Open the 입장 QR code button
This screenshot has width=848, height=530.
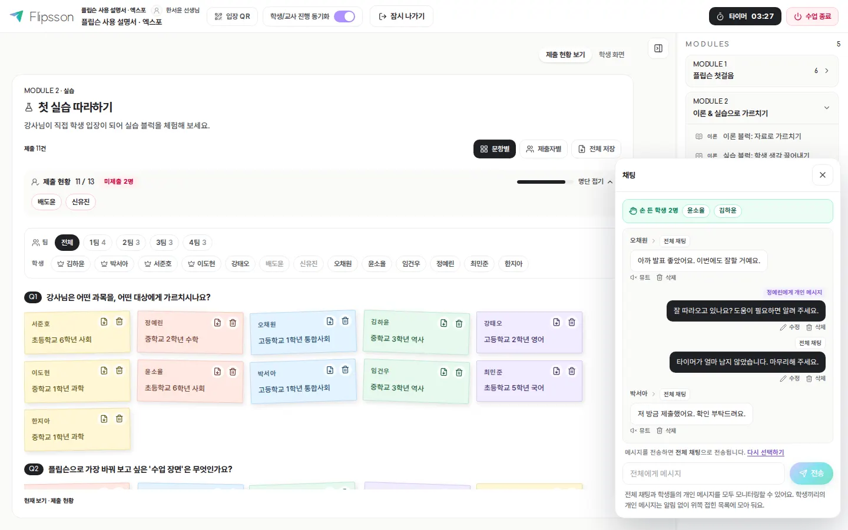(233, 16)
